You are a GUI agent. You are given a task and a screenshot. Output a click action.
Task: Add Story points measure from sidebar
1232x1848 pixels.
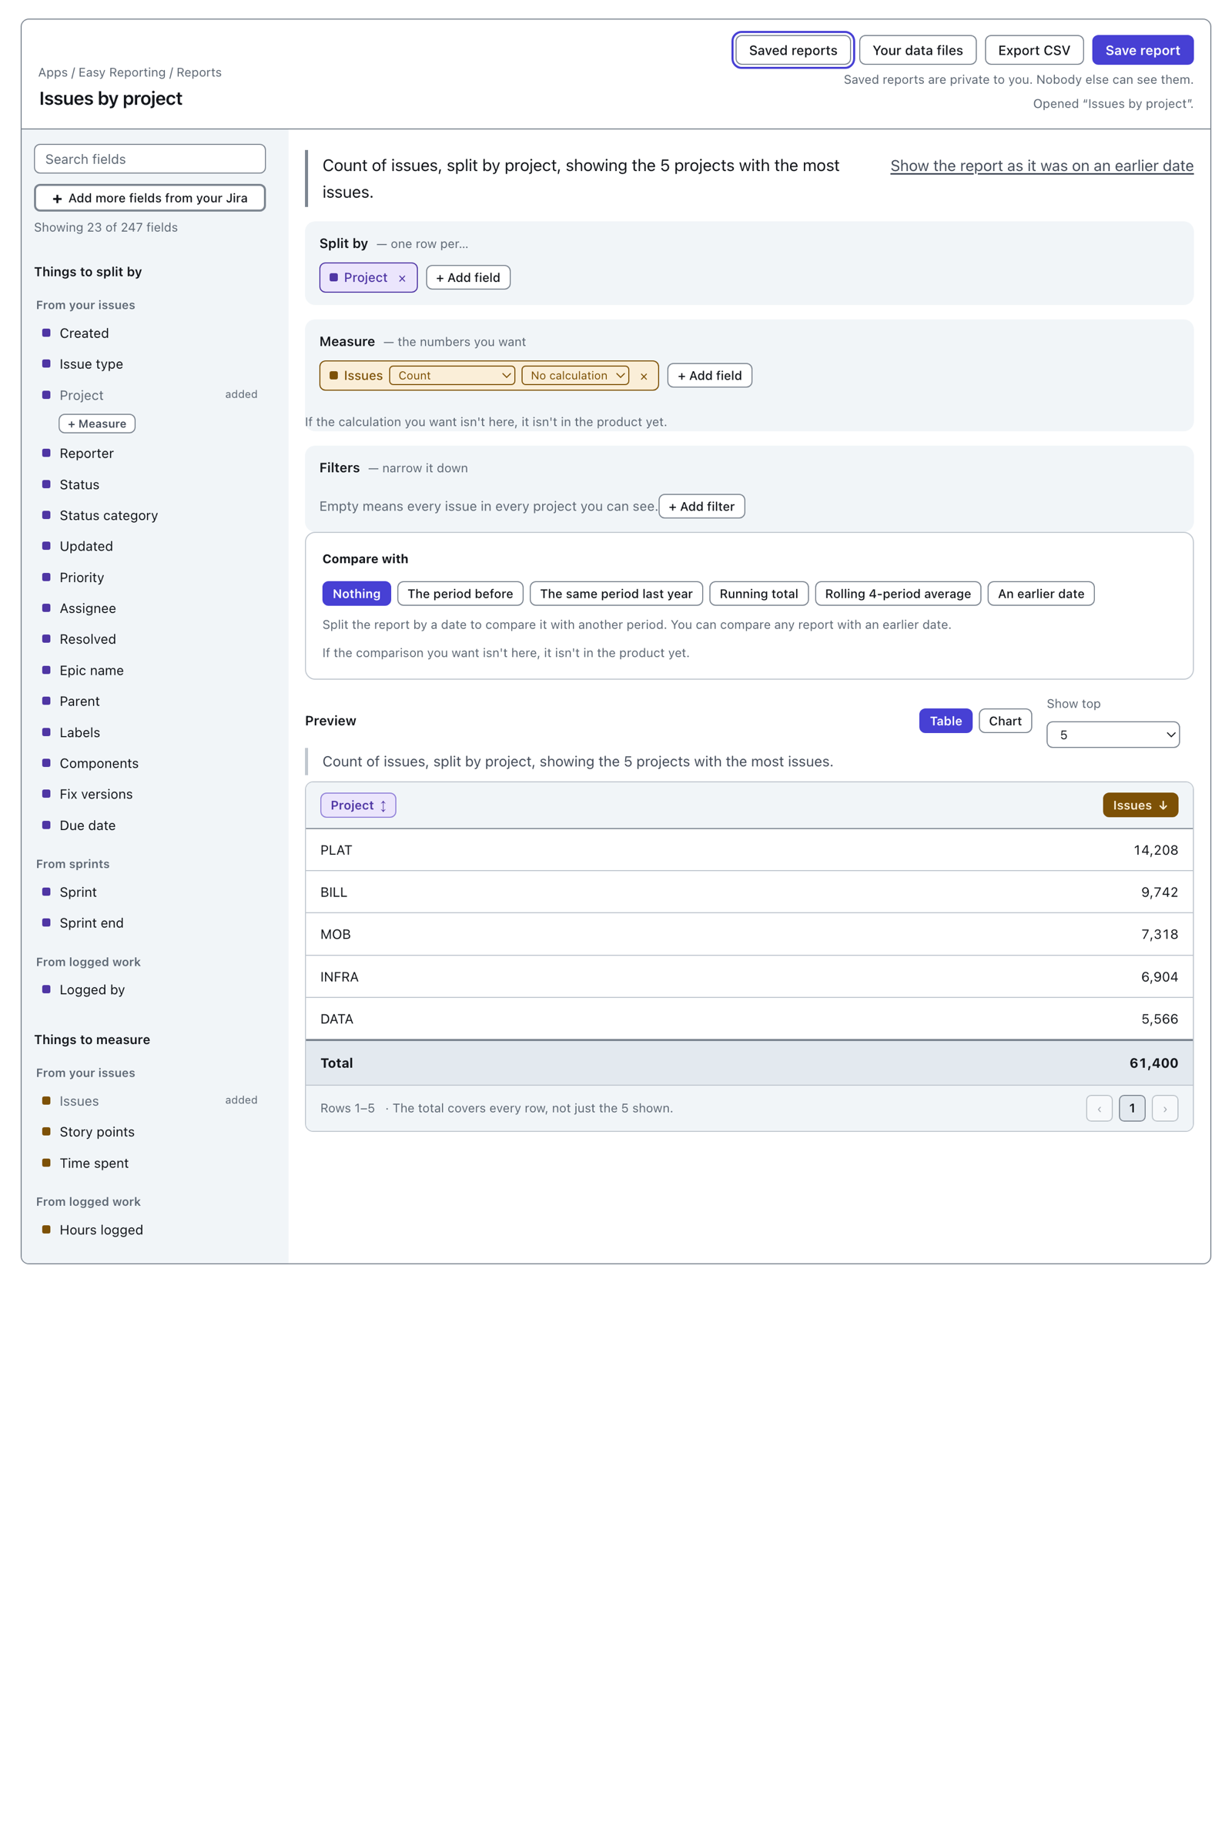[150, 1132]
